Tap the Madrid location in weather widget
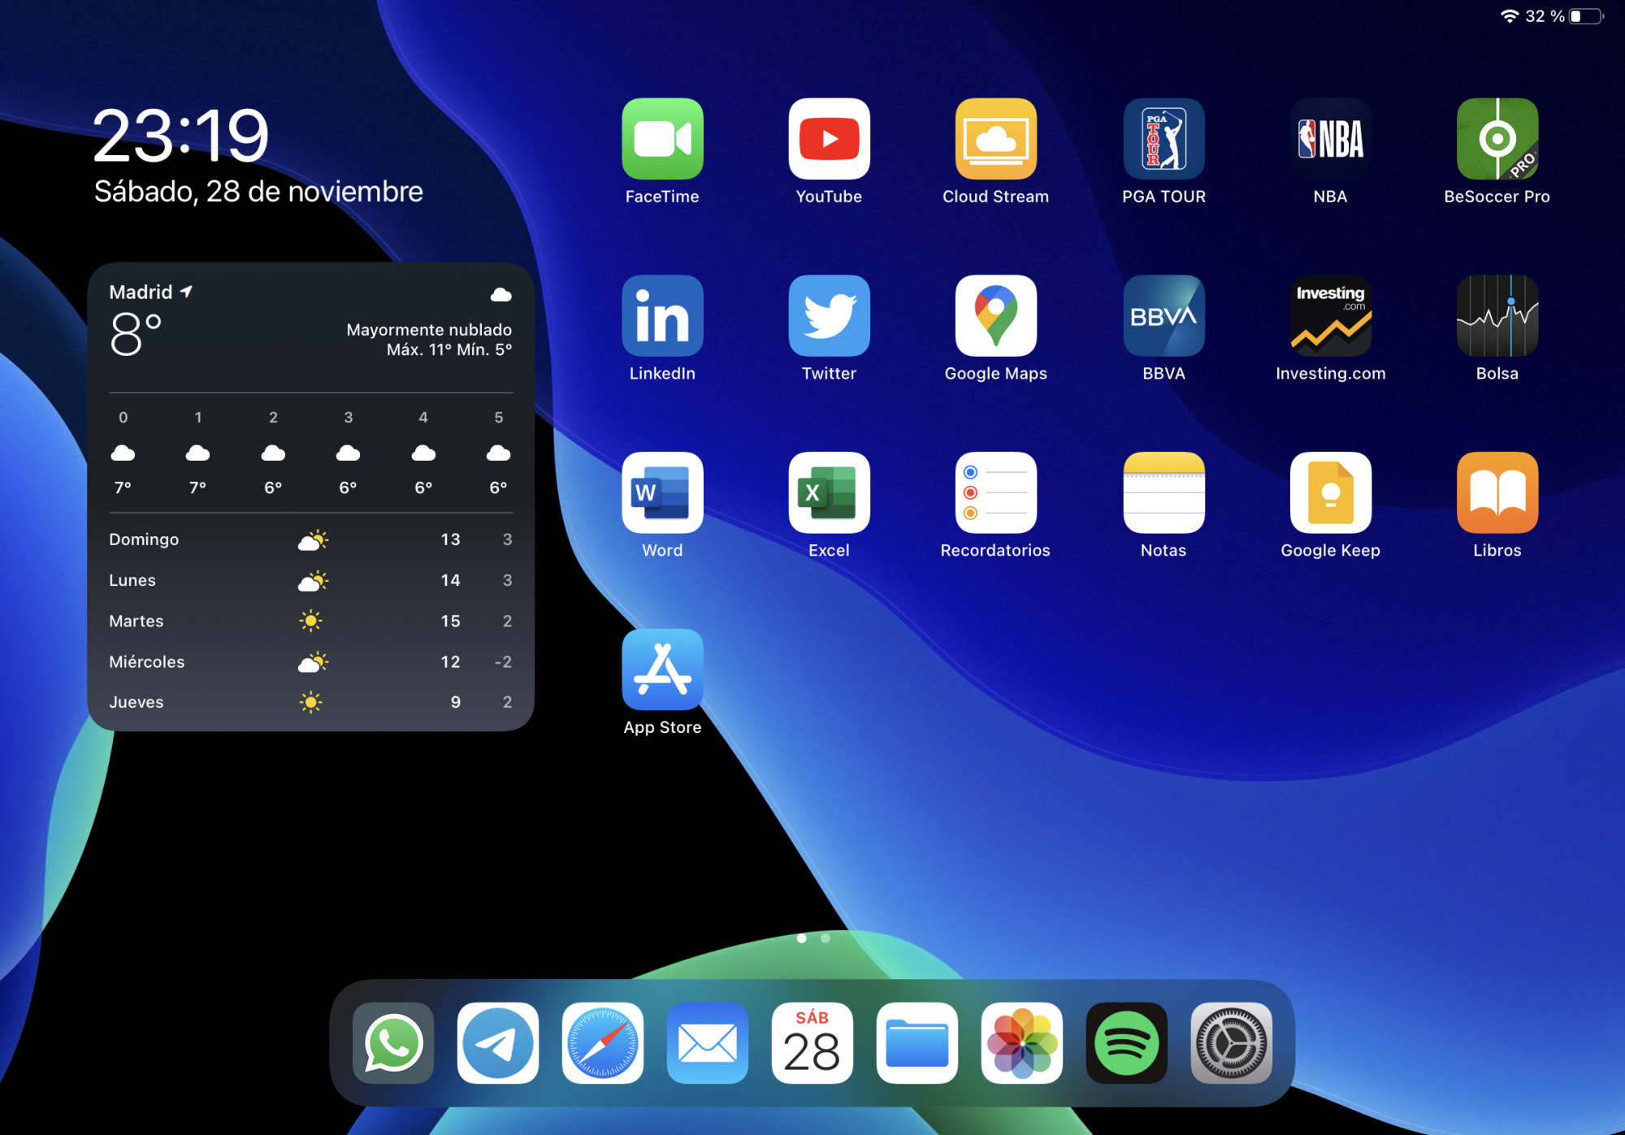Viewport: 1625px width, 1135px height. click(150, 292)
